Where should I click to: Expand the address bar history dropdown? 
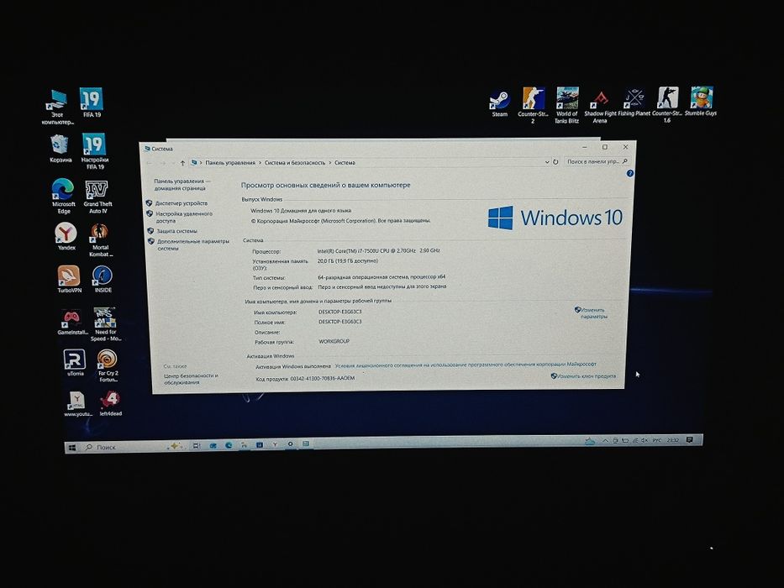[546, 162]
